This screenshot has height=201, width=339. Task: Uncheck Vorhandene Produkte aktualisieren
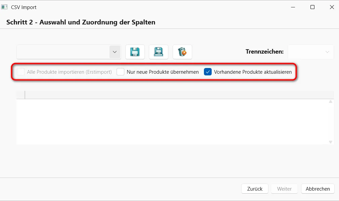point(208,72)
